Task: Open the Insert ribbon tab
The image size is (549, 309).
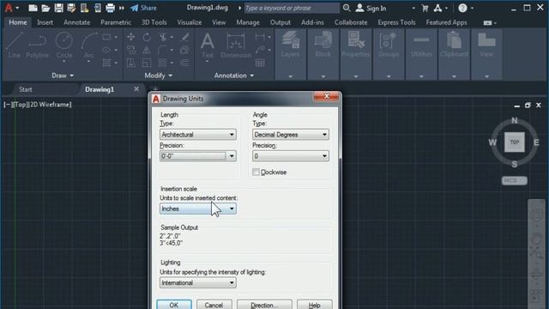Action: [x=45, y=22]
